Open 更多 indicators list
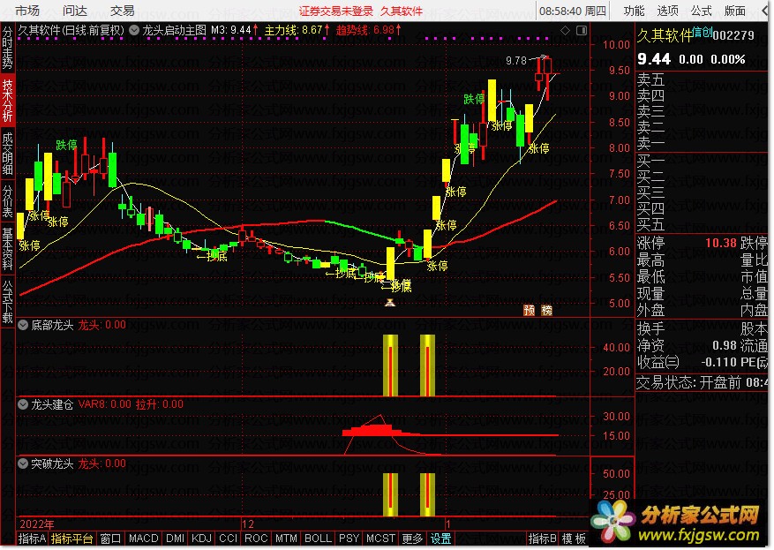The width and height of the screenshot is (774, 550). pyautogui.click(x=412, y=539)
